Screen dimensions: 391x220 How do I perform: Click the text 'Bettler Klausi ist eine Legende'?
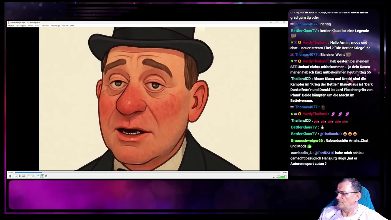point(344,31)
